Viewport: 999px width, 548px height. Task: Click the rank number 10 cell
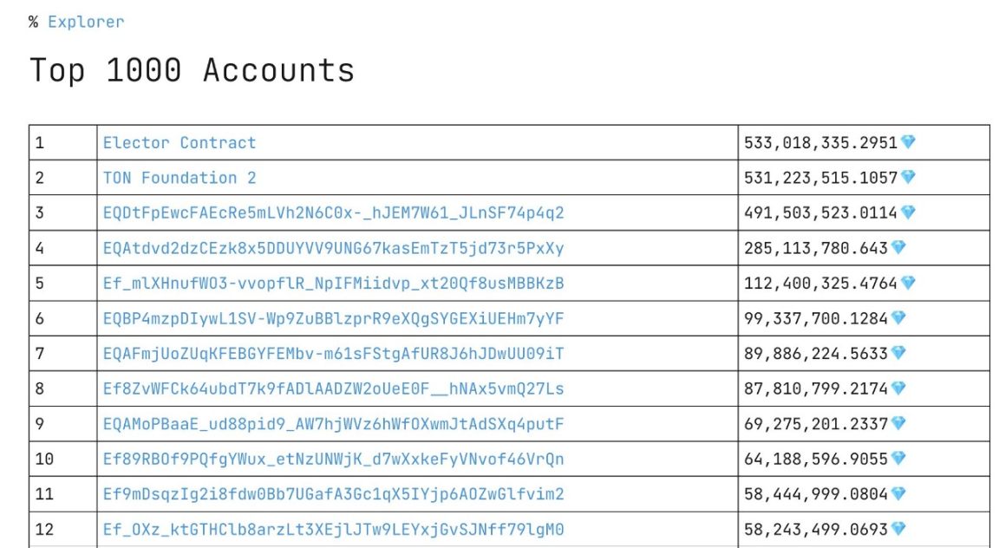click(x=44, y=459)
